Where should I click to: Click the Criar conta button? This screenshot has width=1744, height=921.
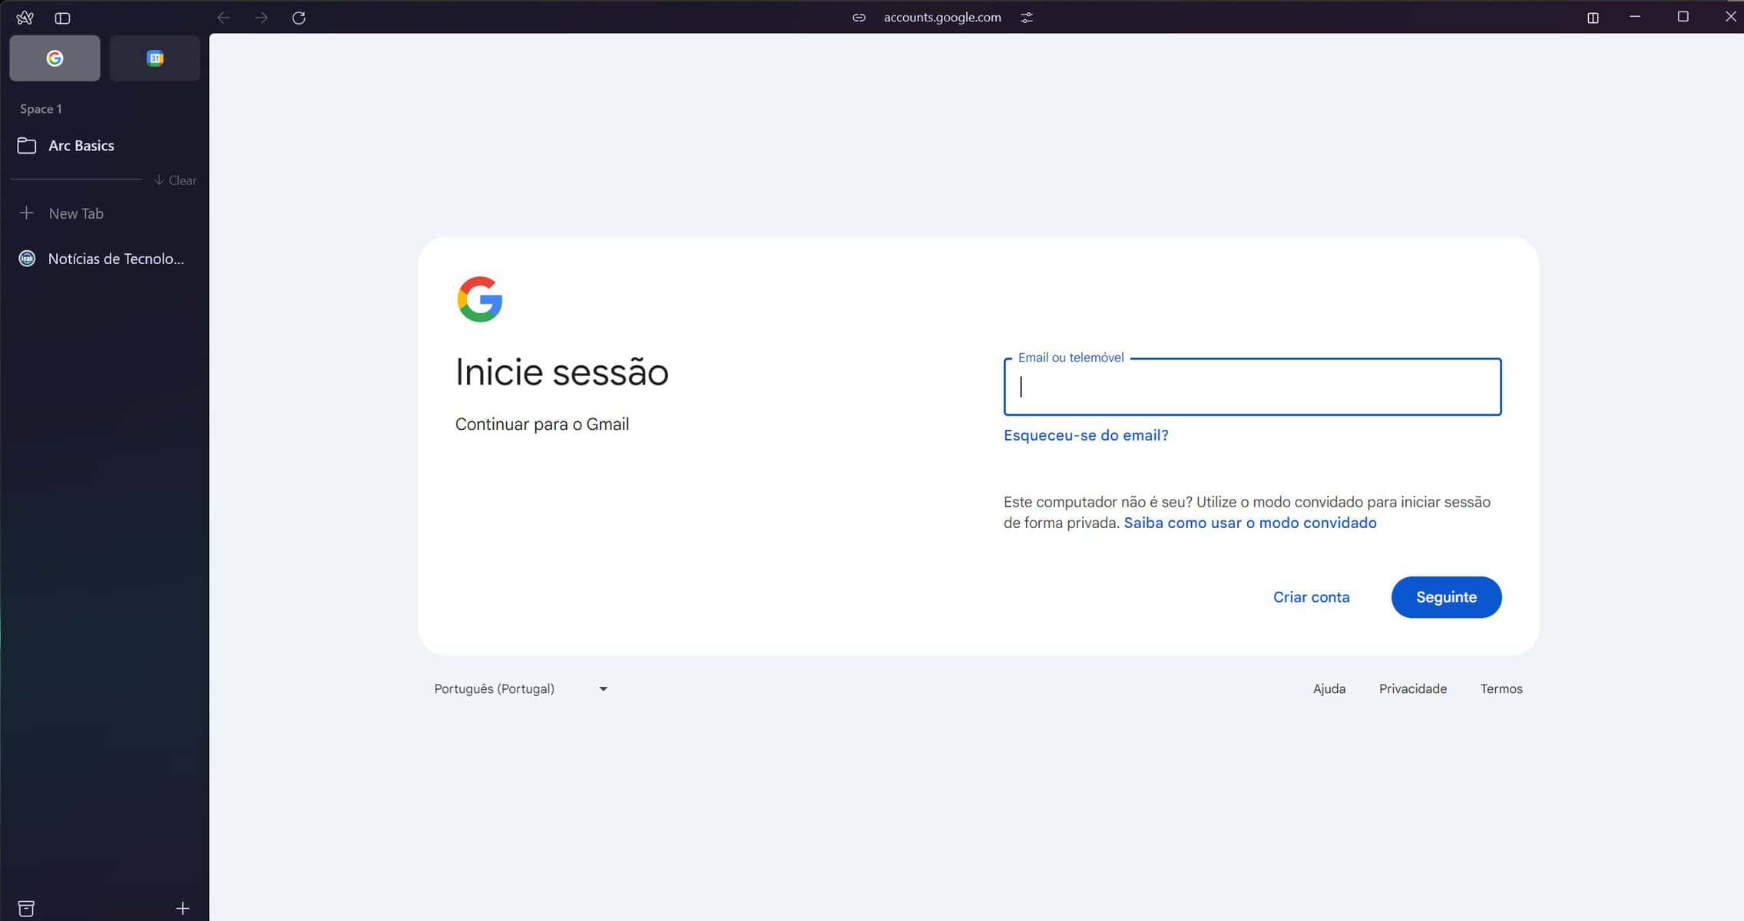click(x=1311, y=597)
